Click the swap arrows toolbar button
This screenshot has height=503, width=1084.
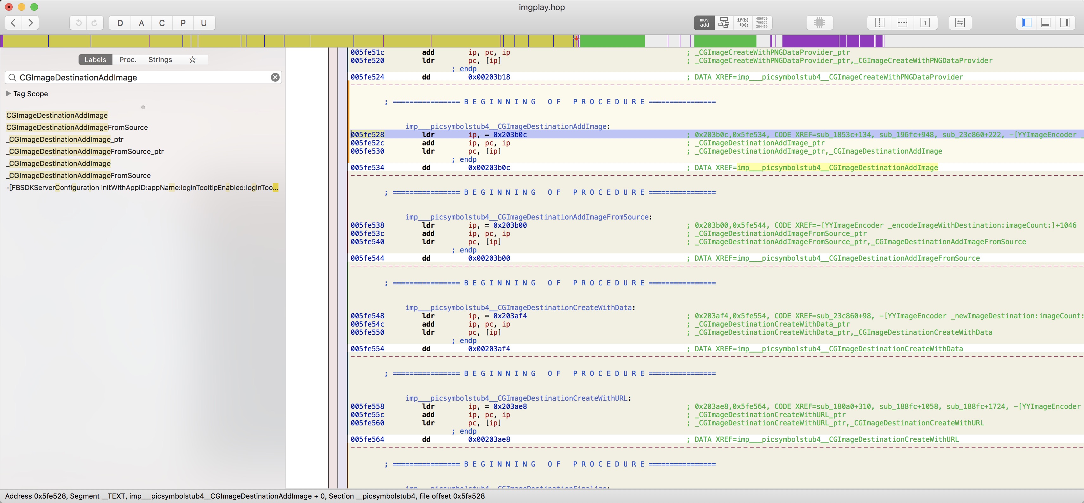(960, 23)
